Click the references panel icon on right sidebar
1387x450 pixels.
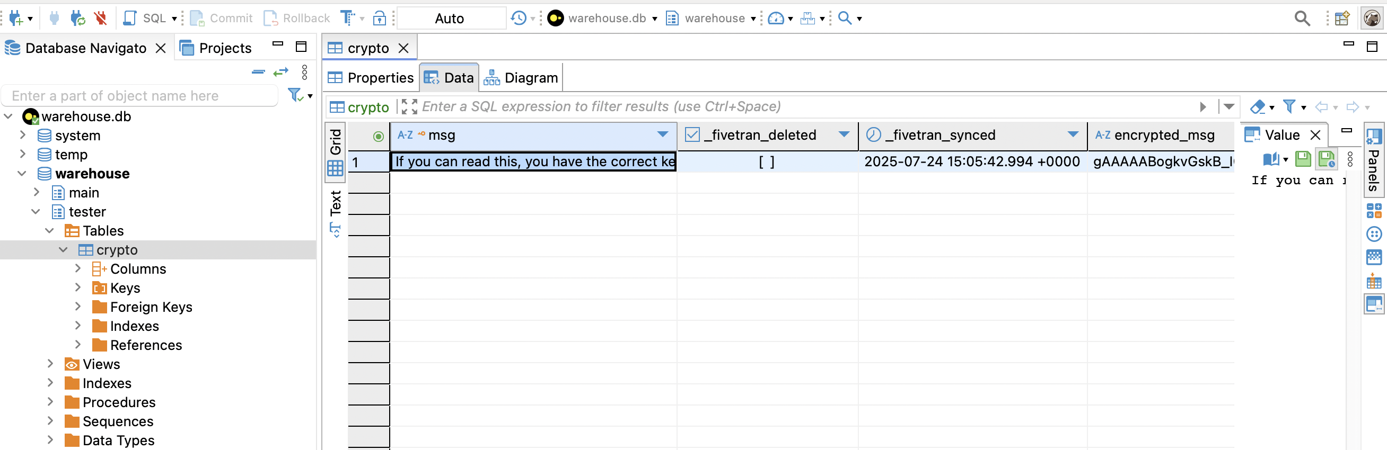1374,281
